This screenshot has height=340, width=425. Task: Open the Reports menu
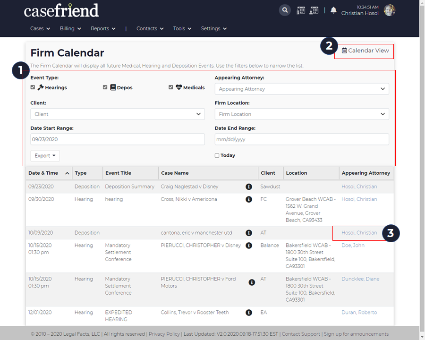[103, 28]
